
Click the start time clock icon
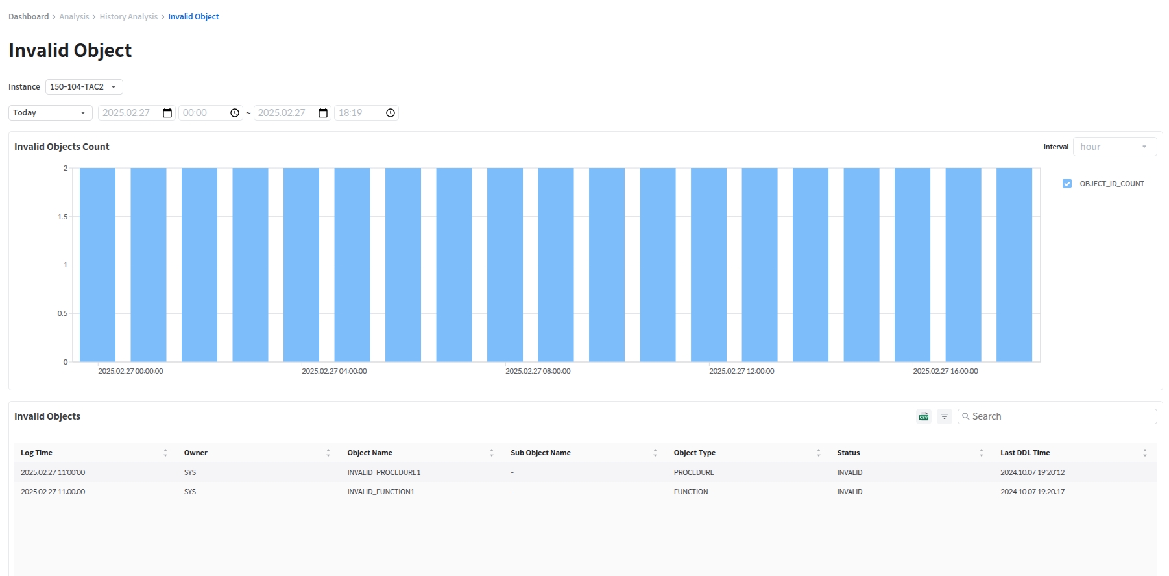point(235,113)
